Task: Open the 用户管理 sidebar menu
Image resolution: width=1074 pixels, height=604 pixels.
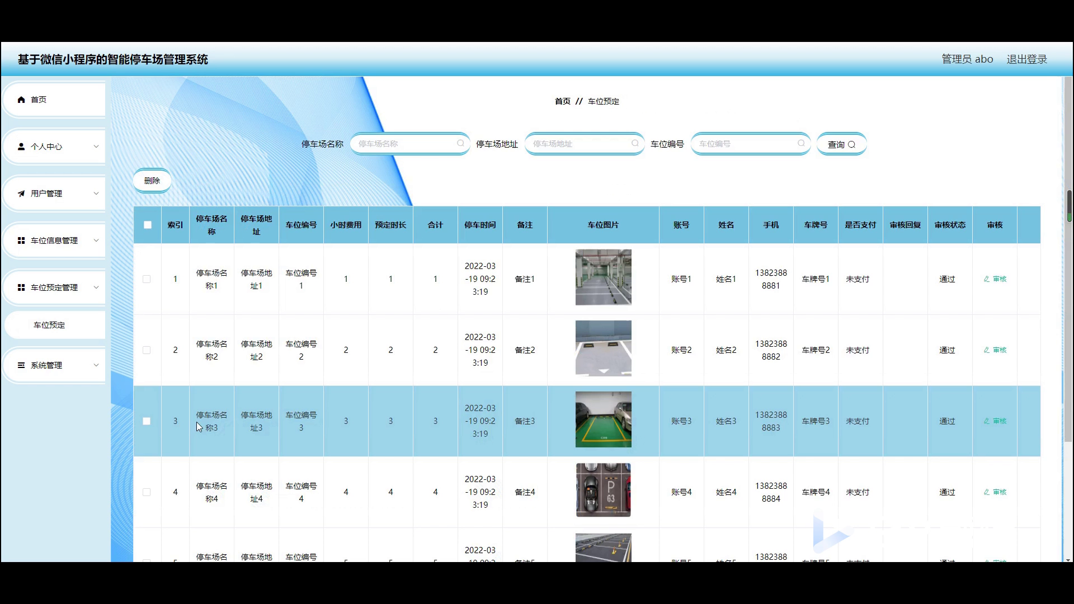Action: coord(55,194)
